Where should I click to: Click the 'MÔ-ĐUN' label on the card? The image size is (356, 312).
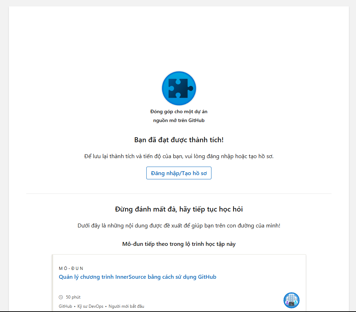click(71, 268)
